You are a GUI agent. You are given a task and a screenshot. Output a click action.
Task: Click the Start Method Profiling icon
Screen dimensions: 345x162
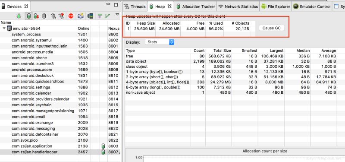[61, 16]
